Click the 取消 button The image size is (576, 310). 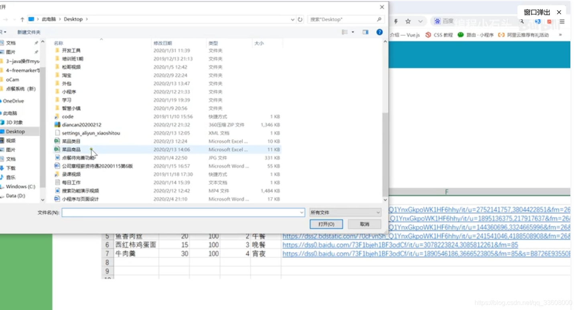pyautogui.click(x=365, y=224)
